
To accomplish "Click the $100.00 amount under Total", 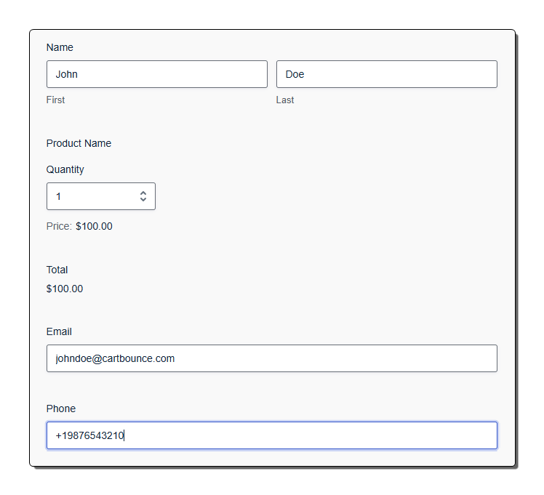I will 65,289.
